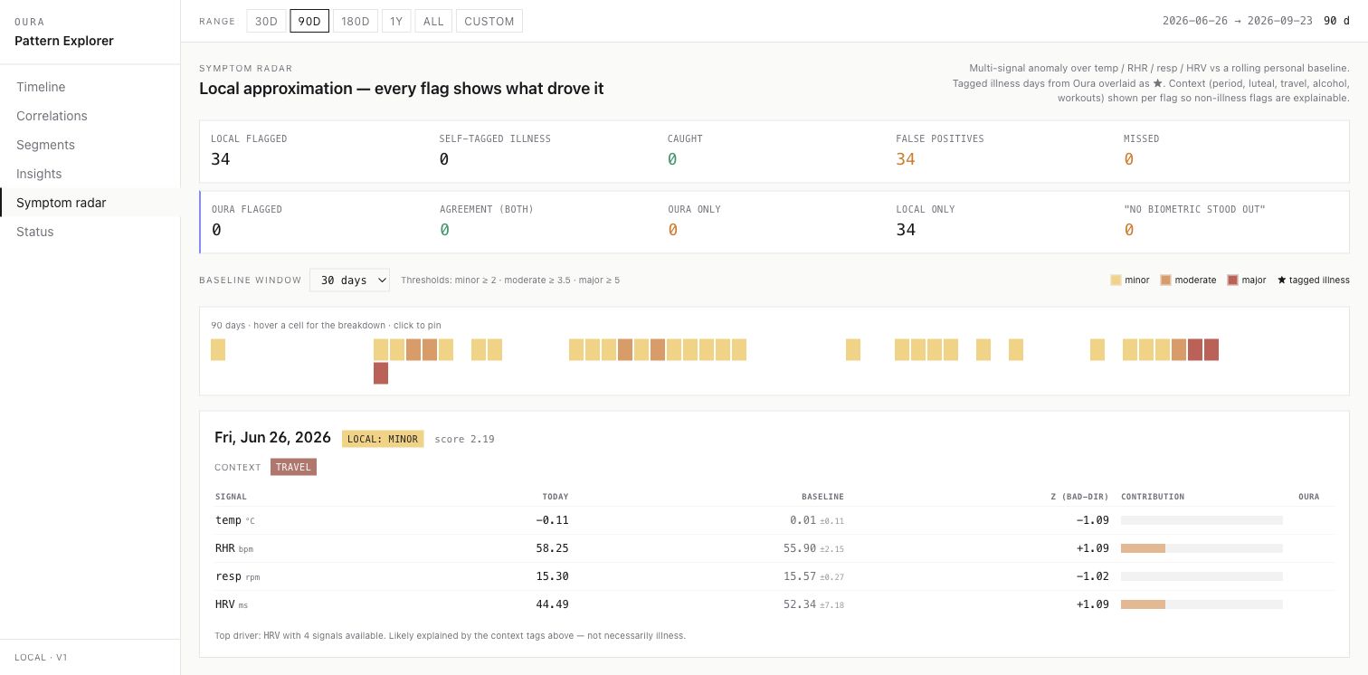
Task: Click the resp rpm signal row label
Action: pos(237,576)
